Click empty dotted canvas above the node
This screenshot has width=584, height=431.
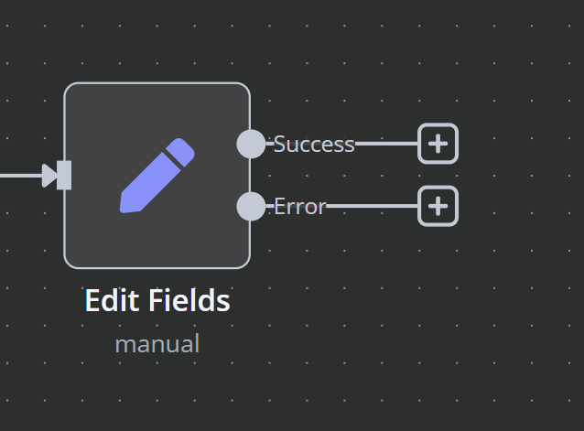pyautogui.click(x=157, y=45)
